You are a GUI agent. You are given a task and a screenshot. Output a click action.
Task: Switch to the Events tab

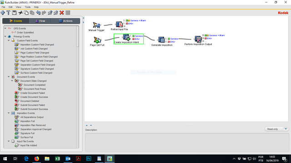[16, 21]
